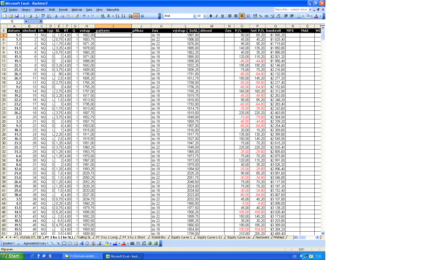Insert WordArt from the drawing toolbar
The image size is (427, 260).
(x=81, y=243)
